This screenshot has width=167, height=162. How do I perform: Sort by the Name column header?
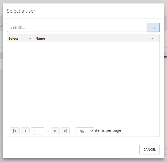[x=40, y=39]
